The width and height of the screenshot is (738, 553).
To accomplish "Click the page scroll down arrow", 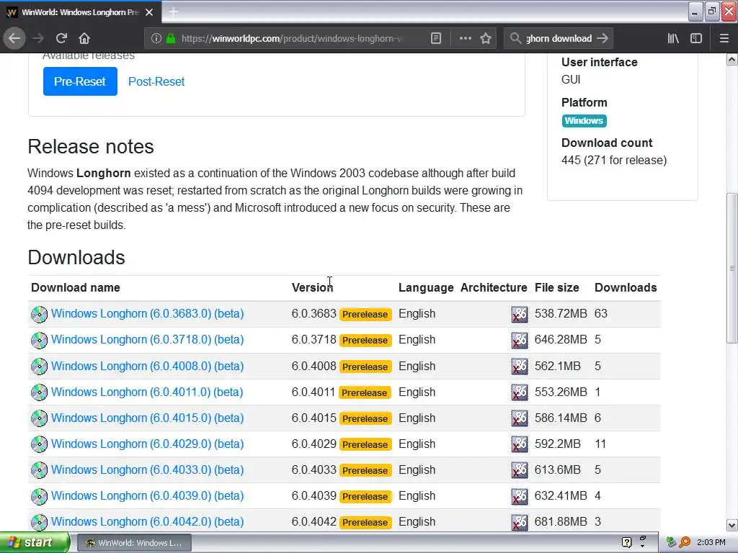I will click(732, 525).
